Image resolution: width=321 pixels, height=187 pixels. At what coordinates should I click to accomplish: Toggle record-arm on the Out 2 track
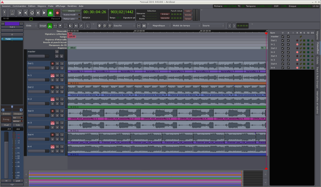coord(53,87)
